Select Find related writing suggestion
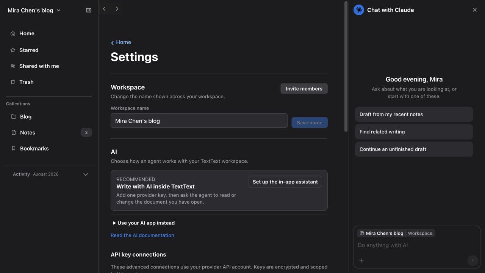 click(414, 132)
